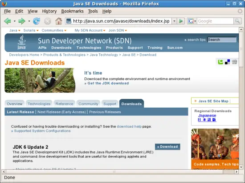Click Sun.com in the header navigation
Image resolution: width=245 pixels, height=183 pixels.
175,48
